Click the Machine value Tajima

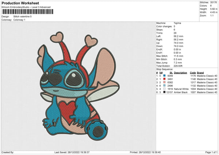[177, 23]
